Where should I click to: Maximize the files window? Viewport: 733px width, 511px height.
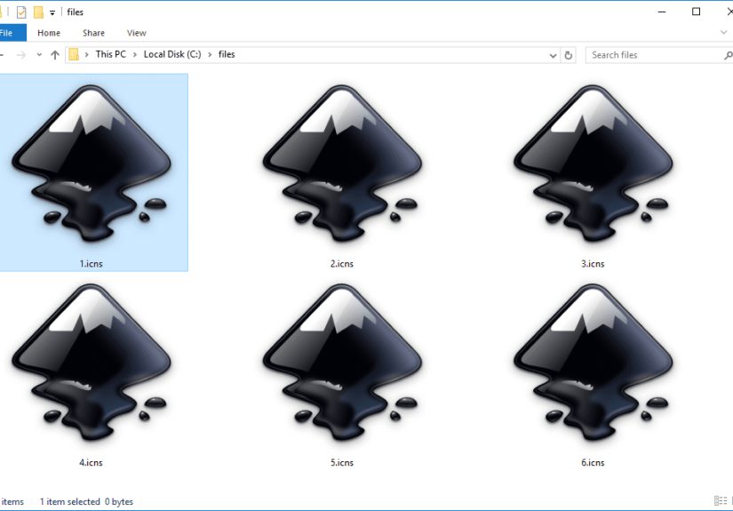pos(696,12)
